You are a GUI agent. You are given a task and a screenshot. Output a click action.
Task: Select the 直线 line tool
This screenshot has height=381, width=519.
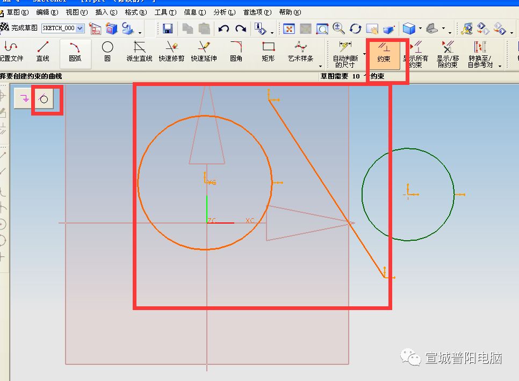click(x=42, y=51)
